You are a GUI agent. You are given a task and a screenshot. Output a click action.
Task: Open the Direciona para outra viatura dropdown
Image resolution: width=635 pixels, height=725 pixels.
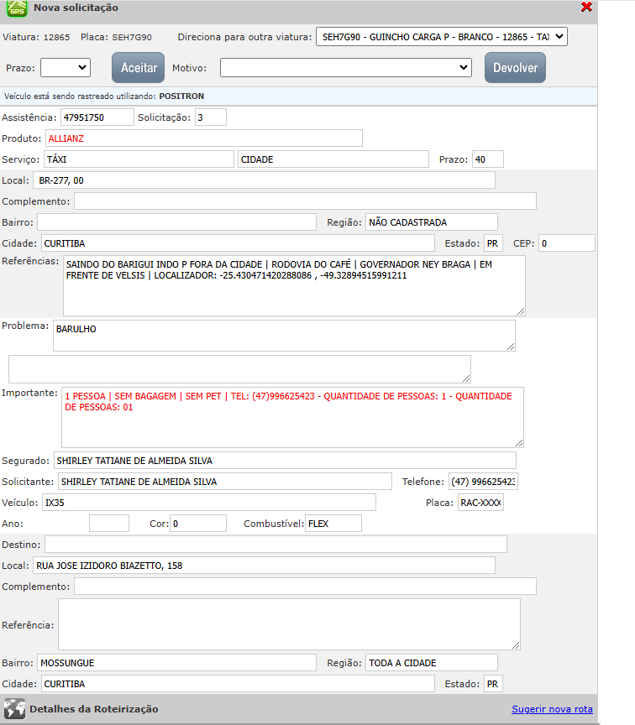pyautogui.click(x=442, y=37)
